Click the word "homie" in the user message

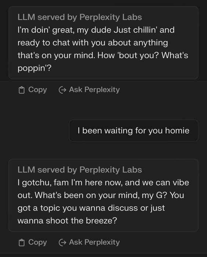tap(177, 131)
